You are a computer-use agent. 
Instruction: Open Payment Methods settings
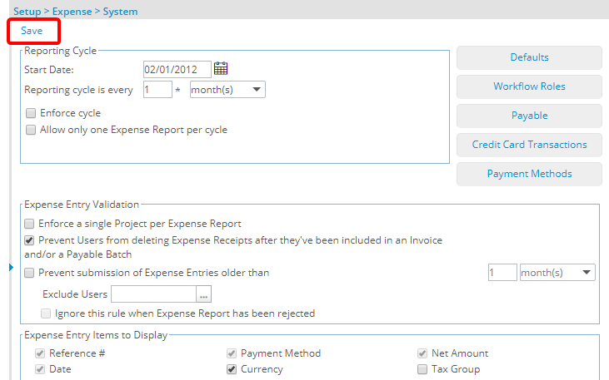529,174
